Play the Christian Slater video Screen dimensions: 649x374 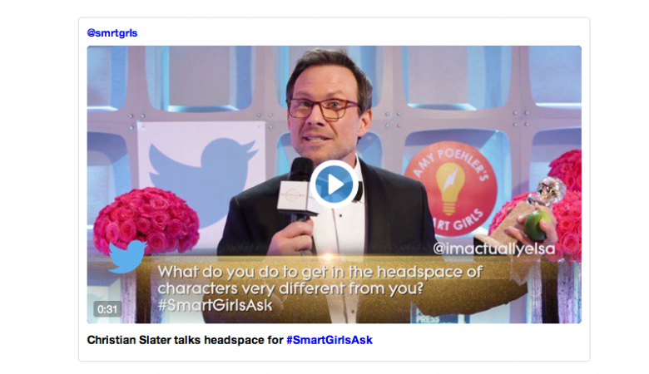(x=334, y=185)
